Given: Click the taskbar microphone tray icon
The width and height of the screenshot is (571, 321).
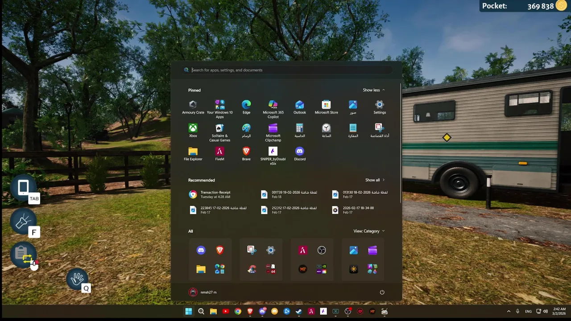Looking at the screenshot, I should tap(517, 311).
